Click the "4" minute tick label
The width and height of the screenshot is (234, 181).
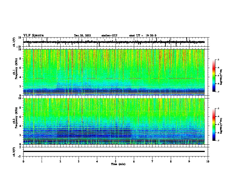point(97,161)
